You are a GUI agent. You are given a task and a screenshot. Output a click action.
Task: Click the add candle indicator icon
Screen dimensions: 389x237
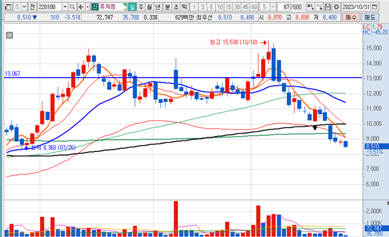[x=311, y=7]
